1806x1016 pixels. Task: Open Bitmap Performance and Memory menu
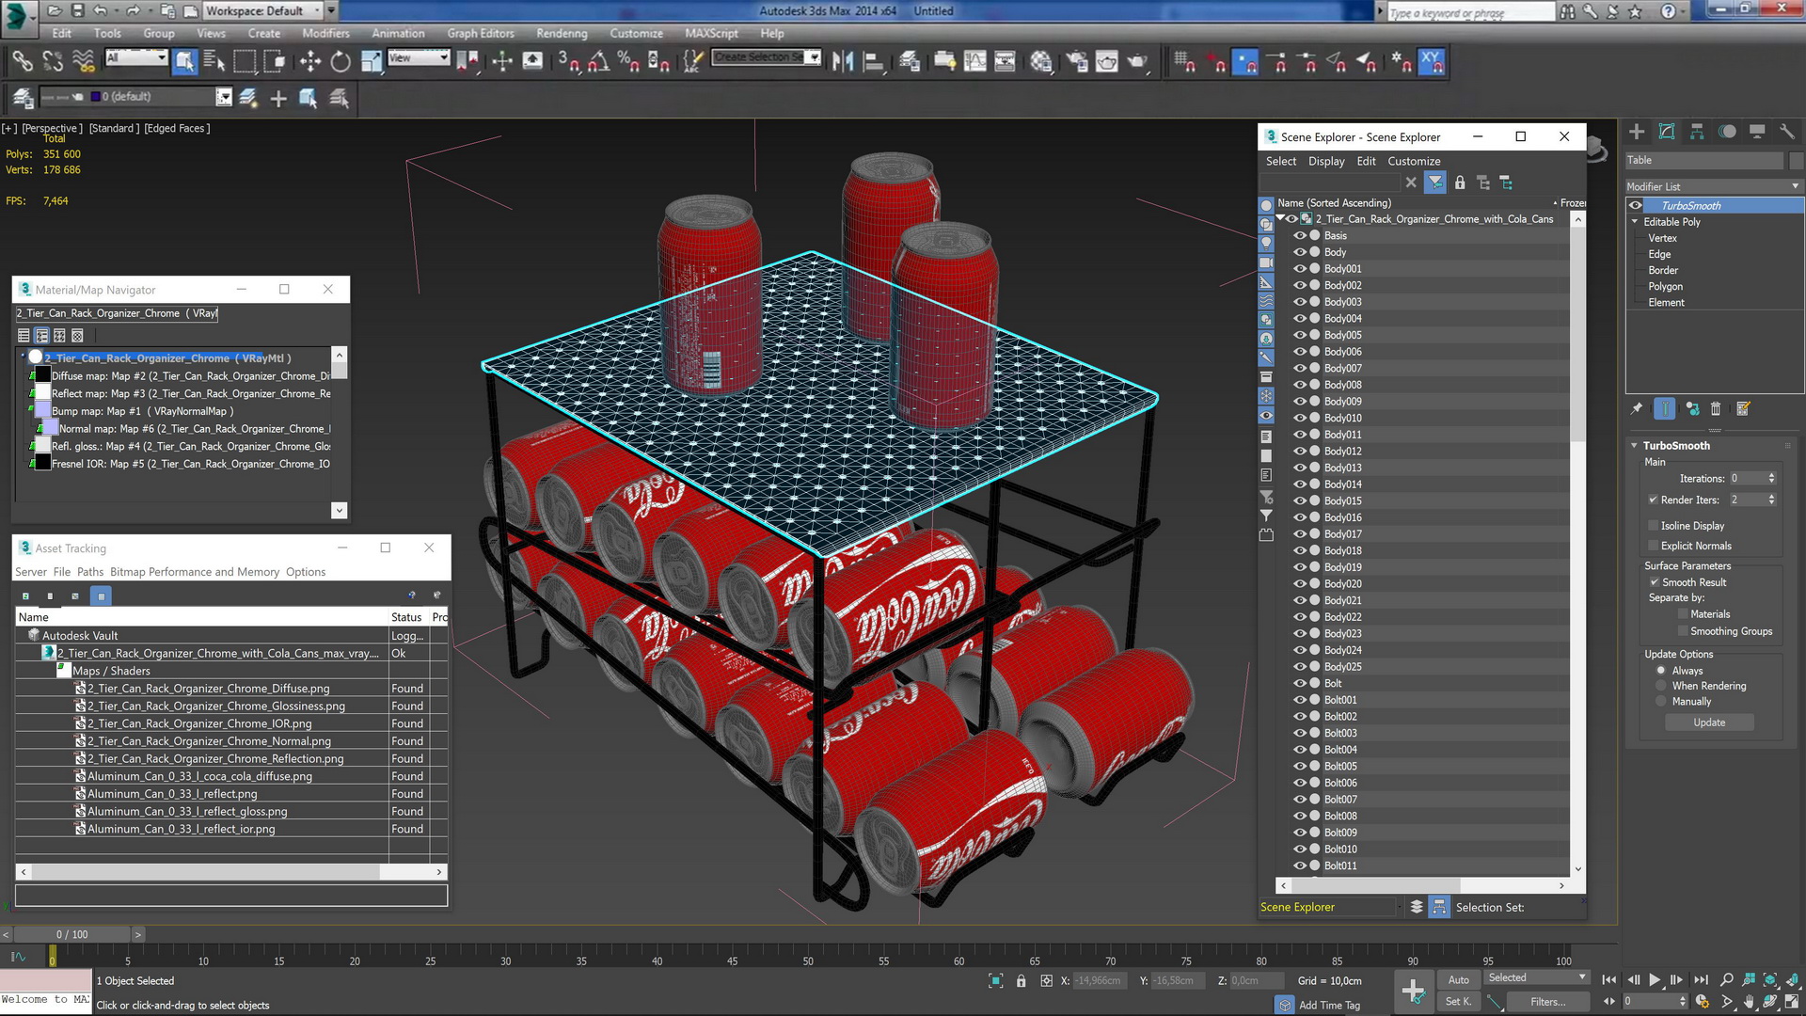[x=195, y=572]
